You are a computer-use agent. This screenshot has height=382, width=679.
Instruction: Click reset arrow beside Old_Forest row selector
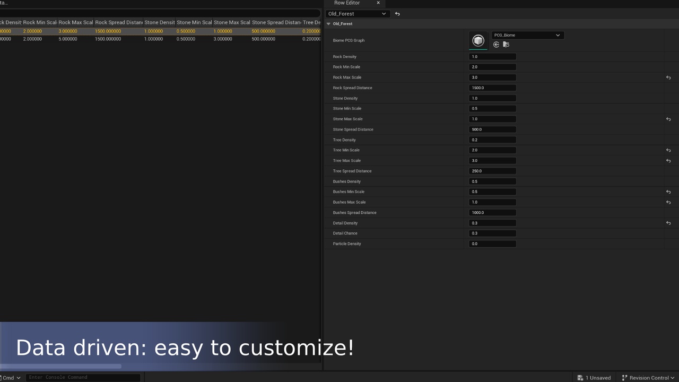coord(397,14)
